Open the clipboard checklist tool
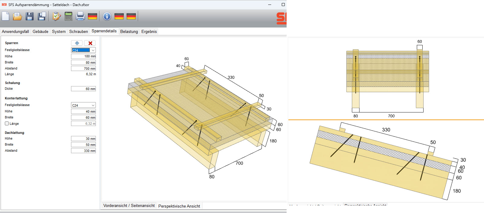The width and height of the screenshot is (484, 213). click(x=57, y=16)
